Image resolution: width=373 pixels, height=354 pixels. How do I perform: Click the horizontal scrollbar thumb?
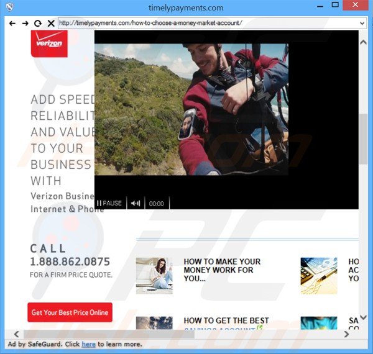[x=109, y=334]
